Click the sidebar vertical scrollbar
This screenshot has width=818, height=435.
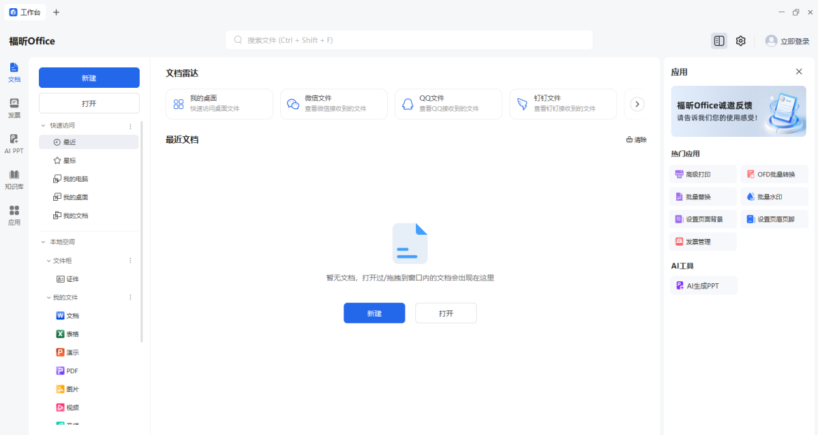pos(142,231)
